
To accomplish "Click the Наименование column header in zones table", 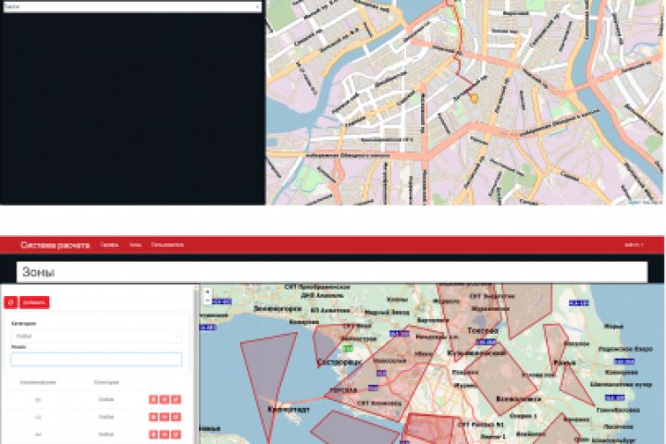I will pos(38,382).
